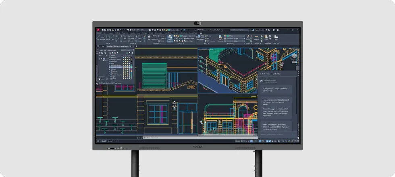Open the ByLayer color dropdown
Viewport: 395px width, 177px height.
[x=236, y=36]
